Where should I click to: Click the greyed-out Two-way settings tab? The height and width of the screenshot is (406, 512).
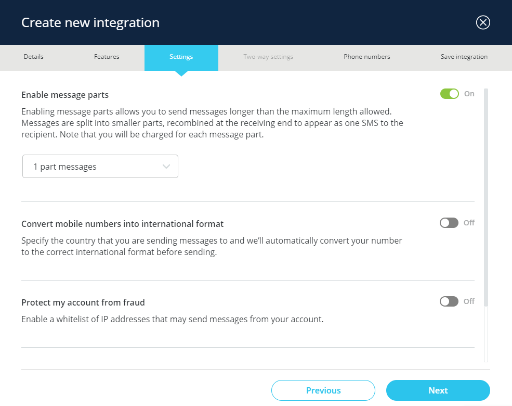pos(268,57)
